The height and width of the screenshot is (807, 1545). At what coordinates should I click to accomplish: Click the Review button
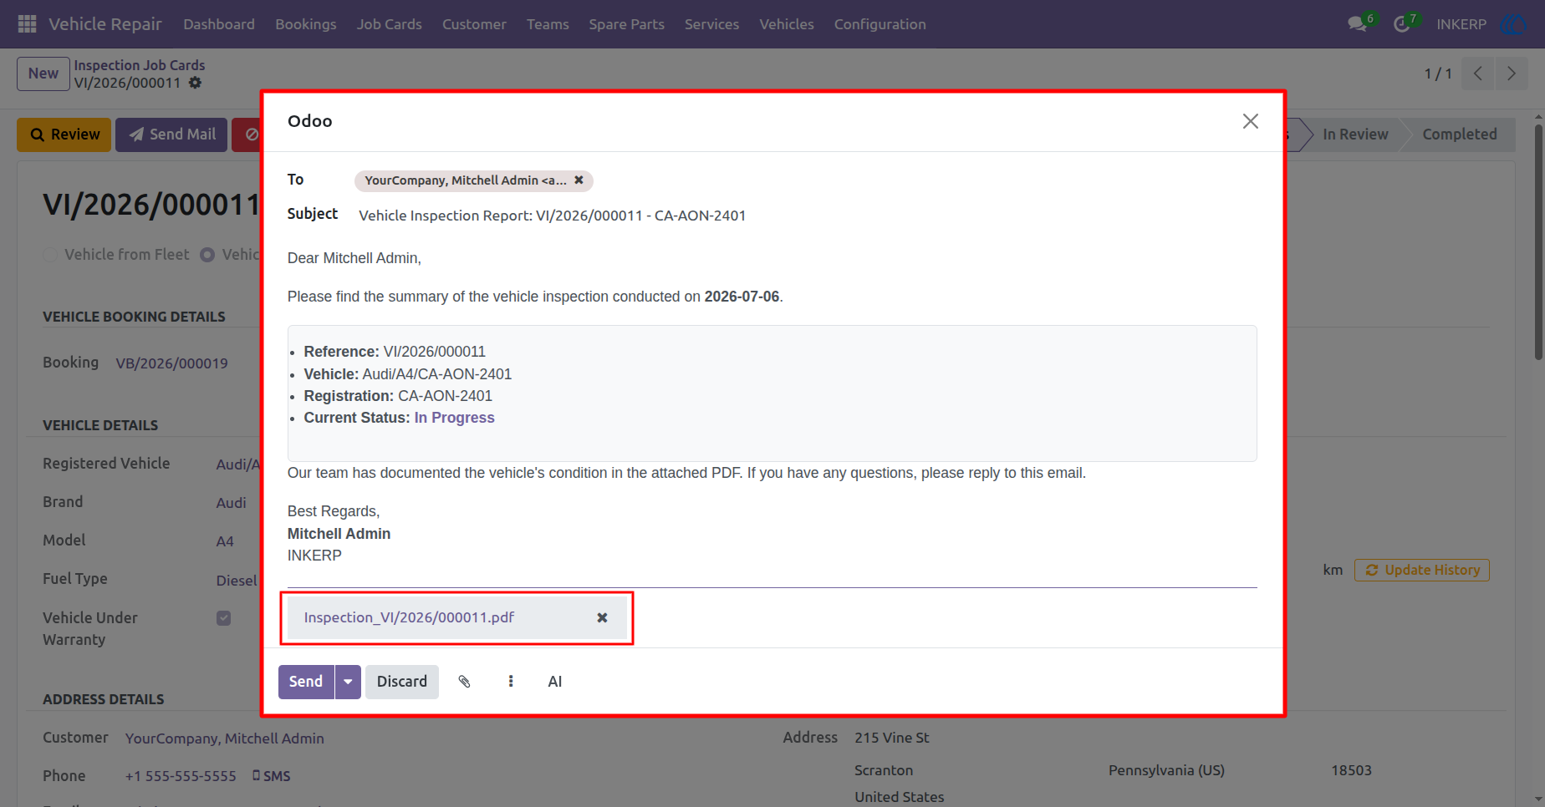[64, 134]
